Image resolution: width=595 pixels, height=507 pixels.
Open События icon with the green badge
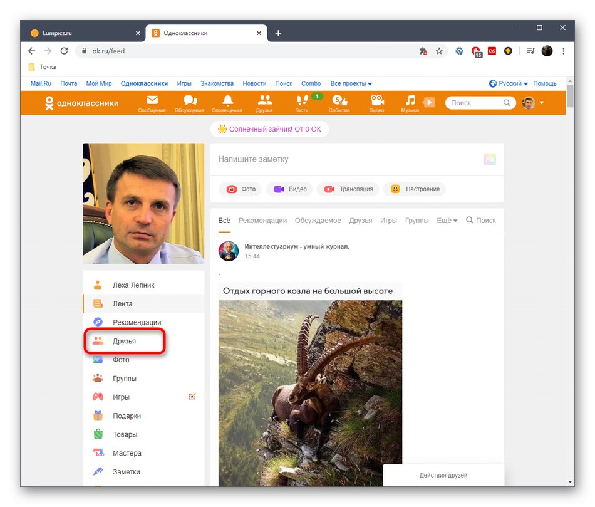(339, 102)
